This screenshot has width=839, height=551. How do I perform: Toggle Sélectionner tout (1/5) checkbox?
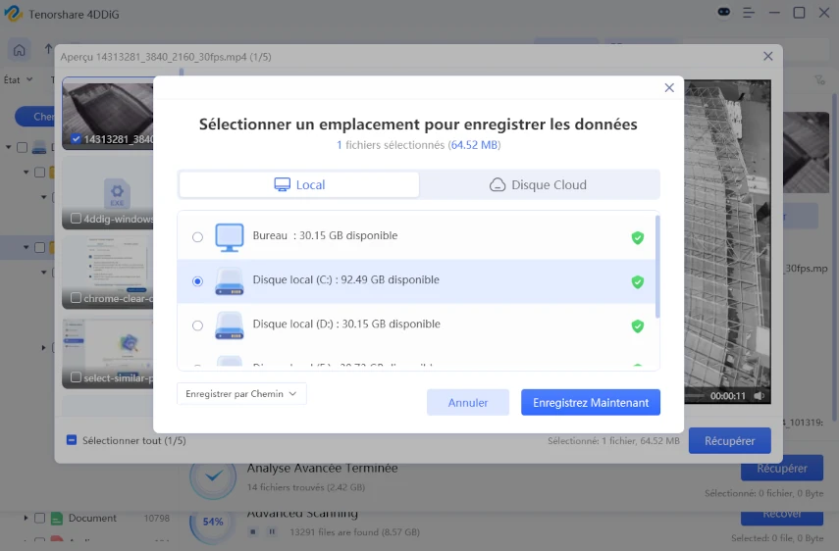click(x=72, y=440)
